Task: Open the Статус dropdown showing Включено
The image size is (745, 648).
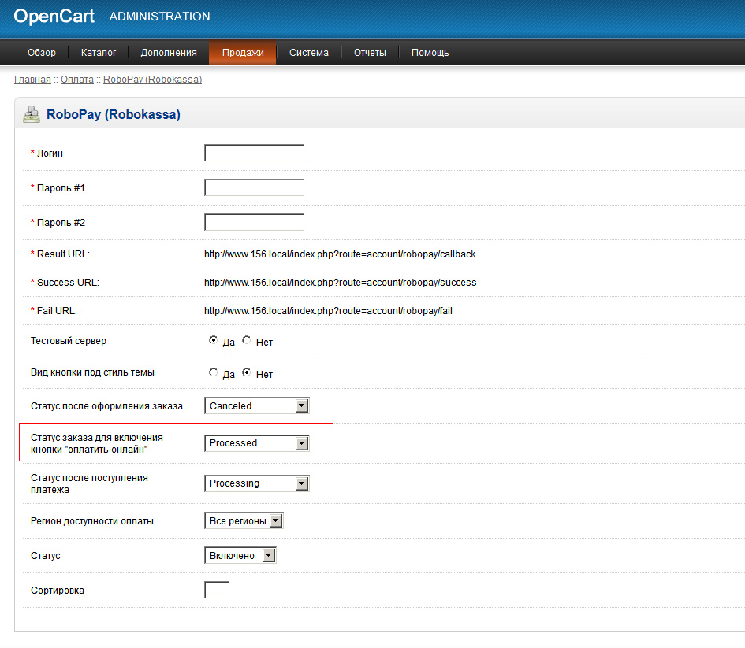Action: coord(240,556)
